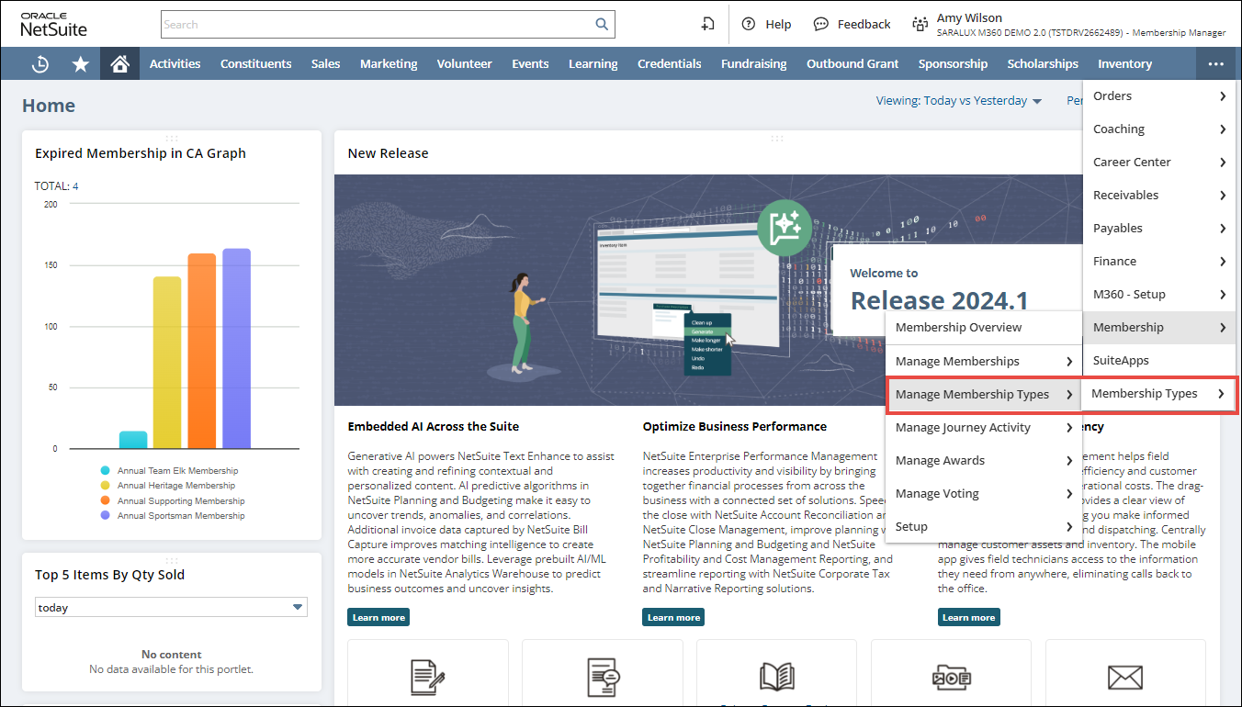Click Learn more under Embedded AI
Image resolution: width=1242 pixels, height=707 pixels.
(x=378, y=618)
